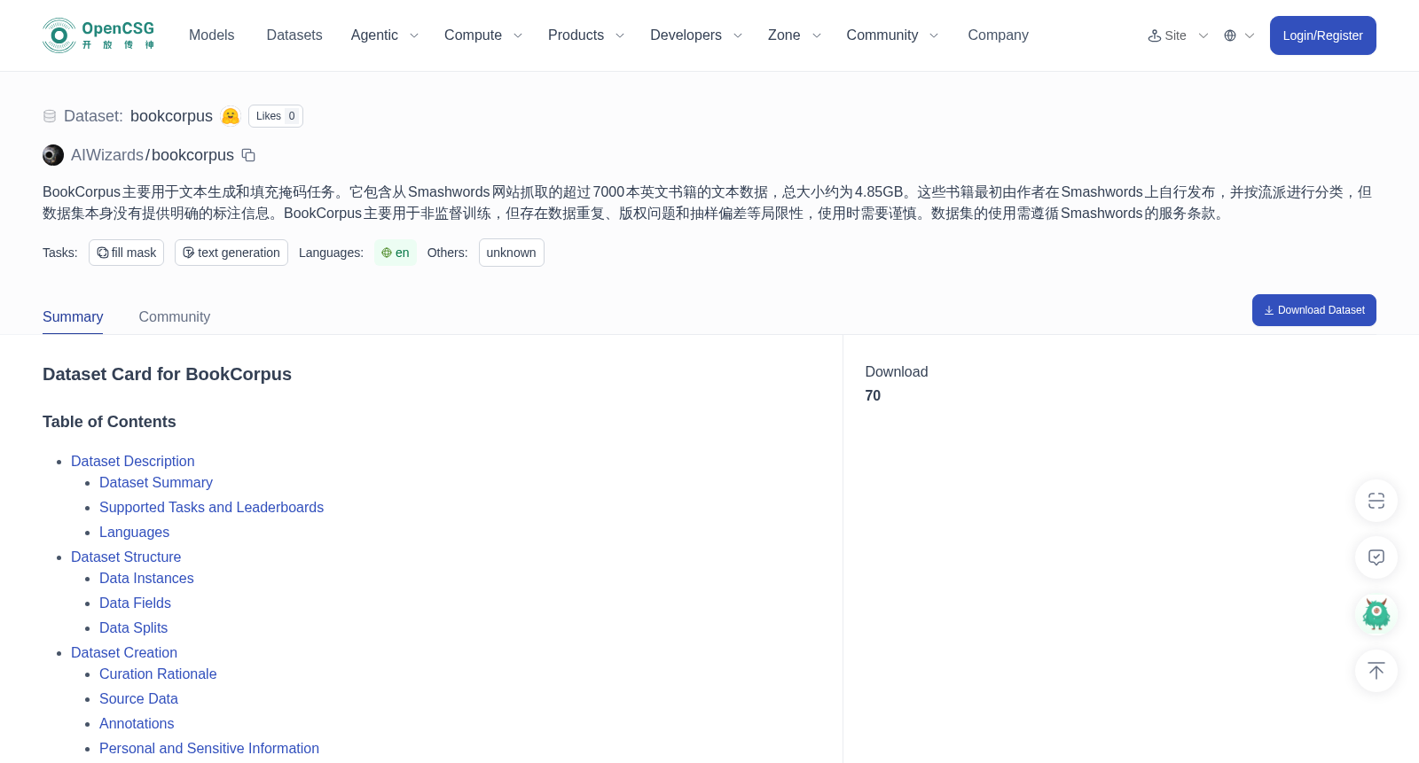
Task: Open the feedback chat floating button
Action: click(x=1376, y=557)
